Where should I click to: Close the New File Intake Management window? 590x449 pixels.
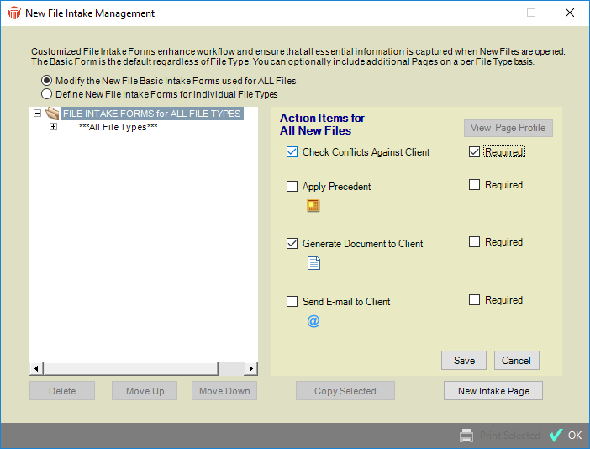pyautogui.click(x=570, y=13)
